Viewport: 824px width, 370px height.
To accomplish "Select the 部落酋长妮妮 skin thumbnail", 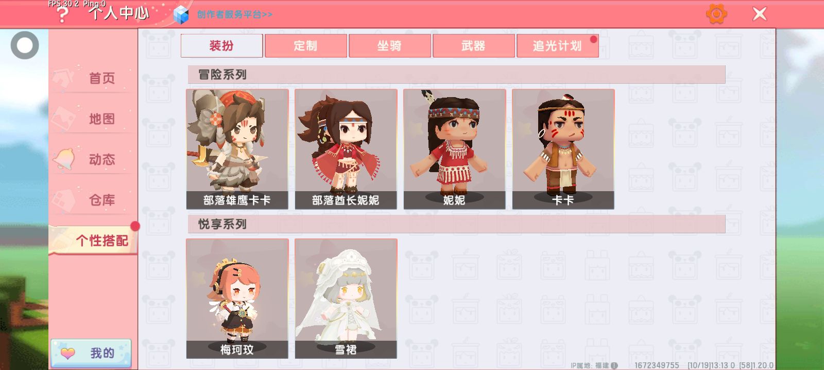I will pyautogui.click(x=346, y=149).
